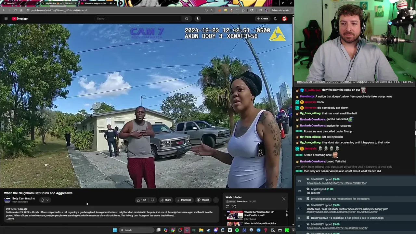Expand description with ...more
This screenshot has height=234, width=416.
tap(10, 219)
